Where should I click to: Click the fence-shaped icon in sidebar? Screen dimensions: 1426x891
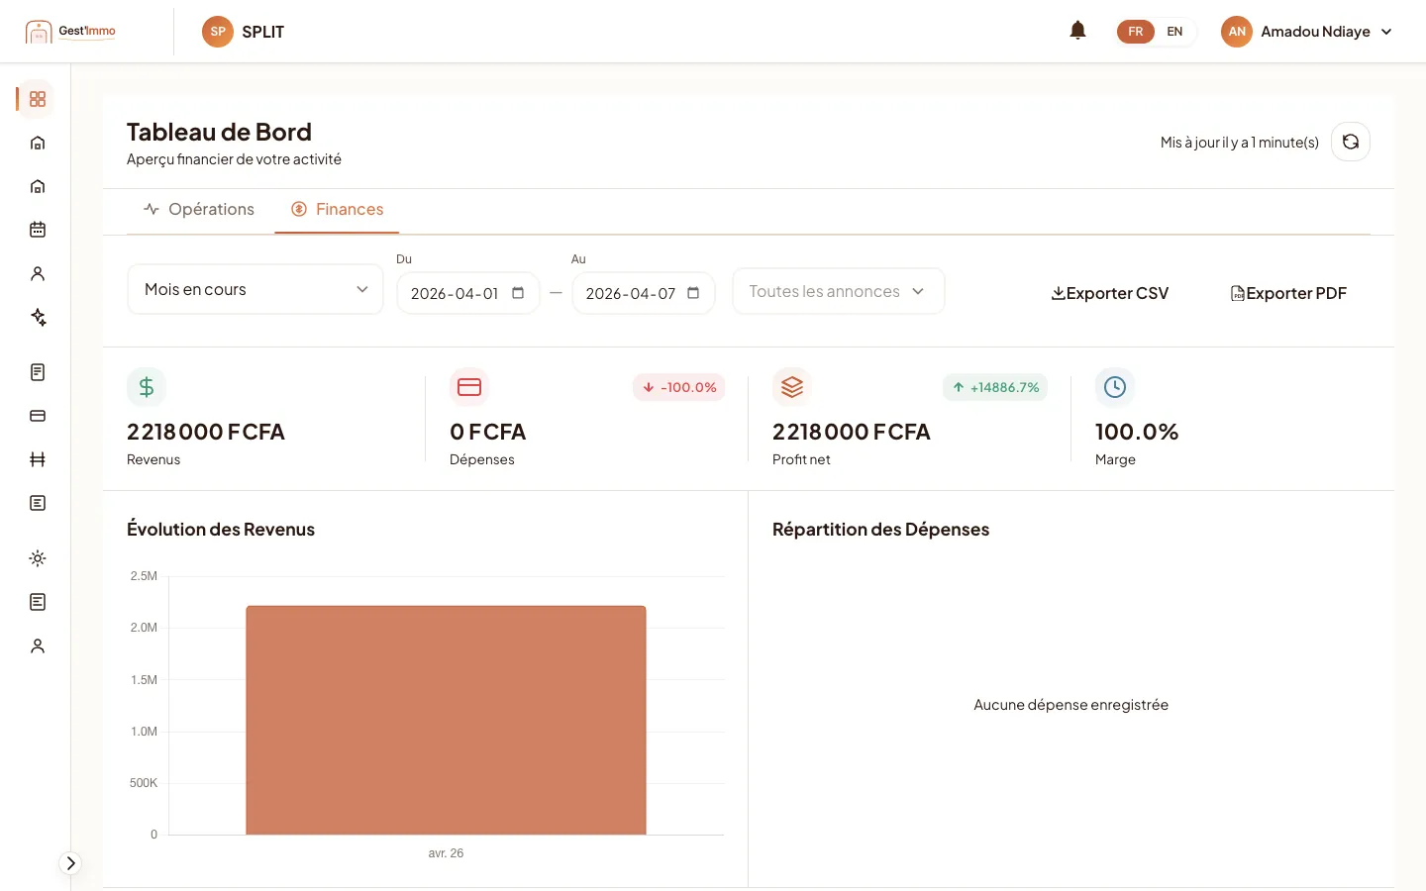pos(38,459)
